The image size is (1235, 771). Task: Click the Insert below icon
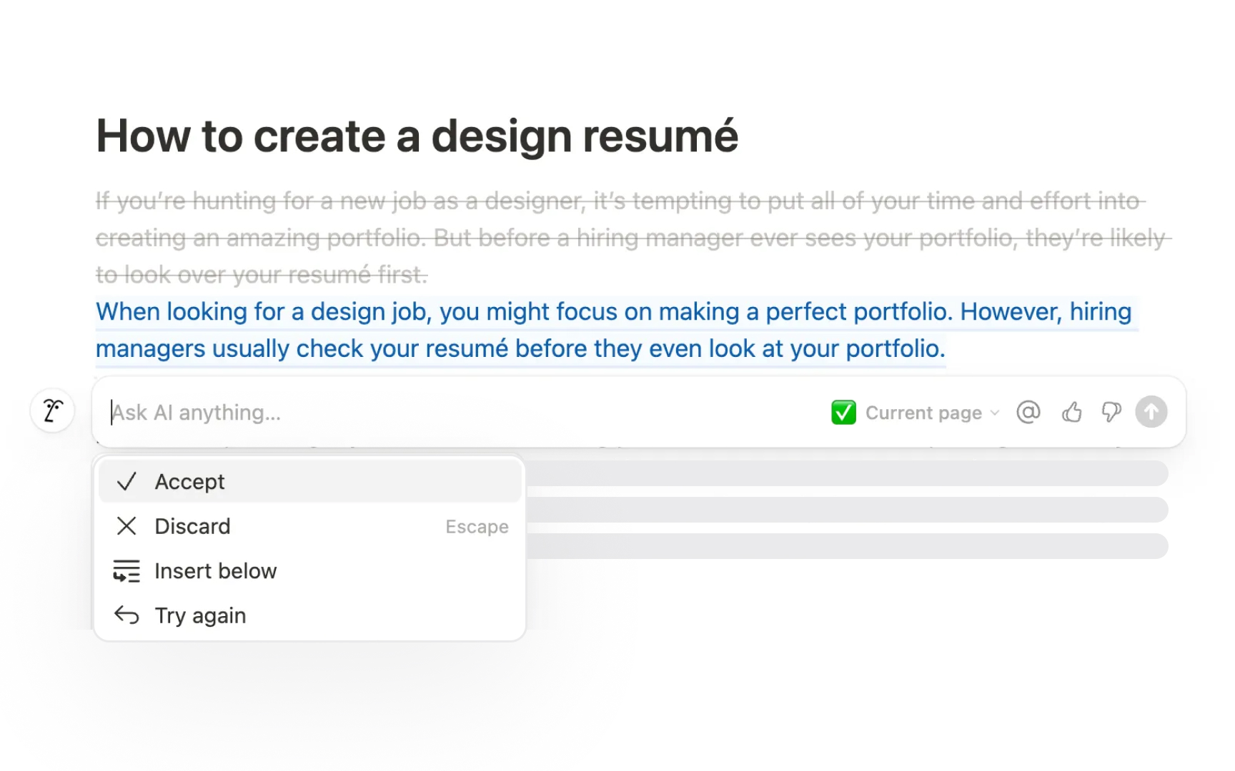[x=127, y=571]
